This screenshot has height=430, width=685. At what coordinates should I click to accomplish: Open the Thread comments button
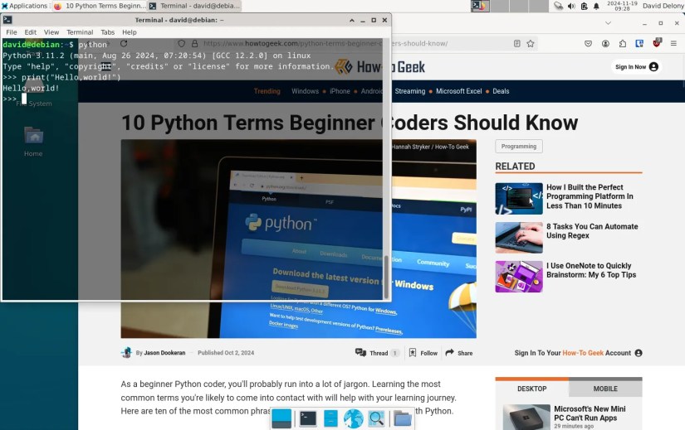coord(377,353)
